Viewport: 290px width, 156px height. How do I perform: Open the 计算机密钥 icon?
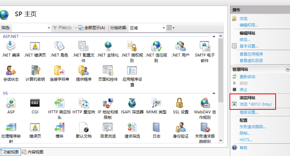click(x=35, y=70)
